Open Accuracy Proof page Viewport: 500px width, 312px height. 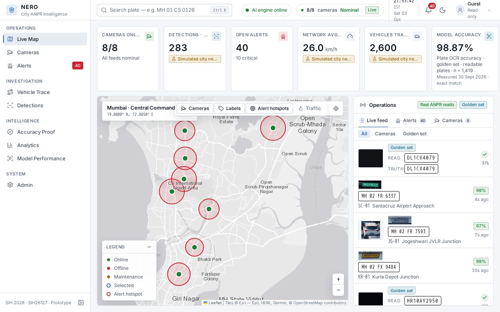coord(45,132)
